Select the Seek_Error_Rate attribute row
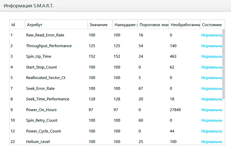Viewport: 231px width, 150px height. 40,88
